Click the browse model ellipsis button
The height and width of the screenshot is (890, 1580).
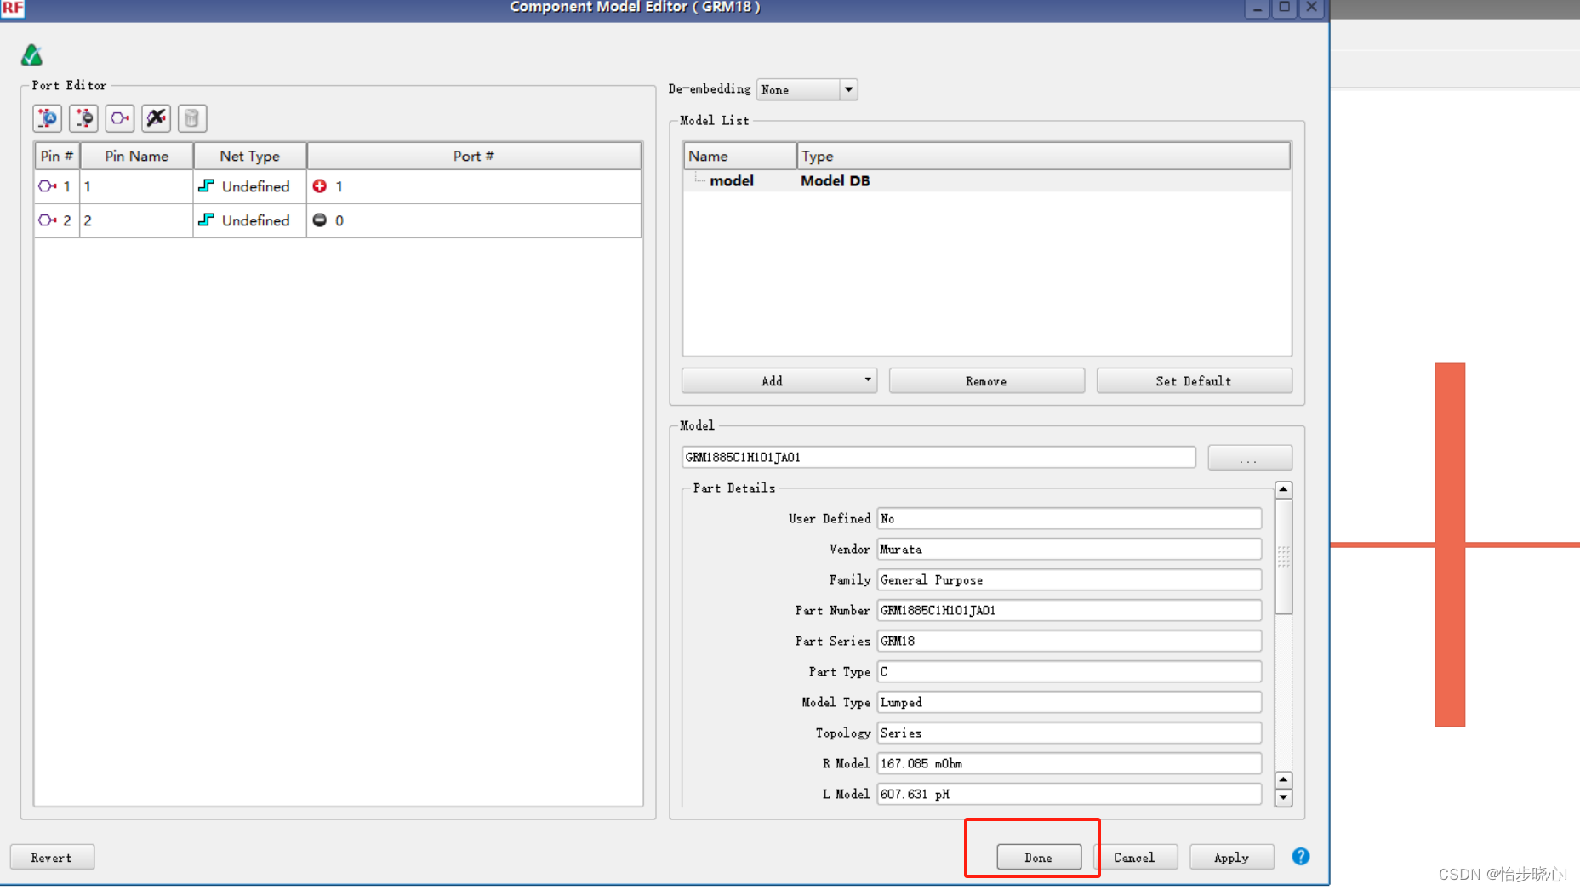1249,458
